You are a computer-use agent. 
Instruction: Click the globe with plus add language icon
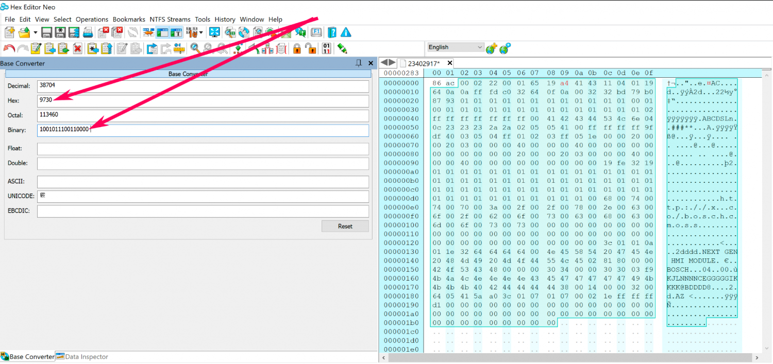pyautogui.click(x=491, y=48)
